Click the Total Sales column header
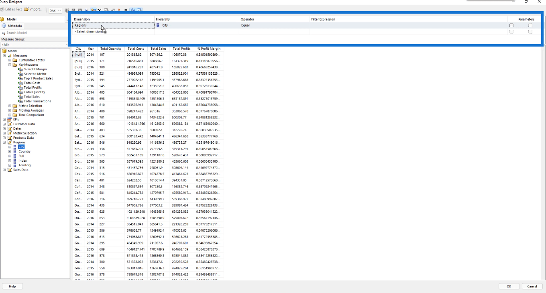This screenshot has width=546, height=293. coord(158,49)
